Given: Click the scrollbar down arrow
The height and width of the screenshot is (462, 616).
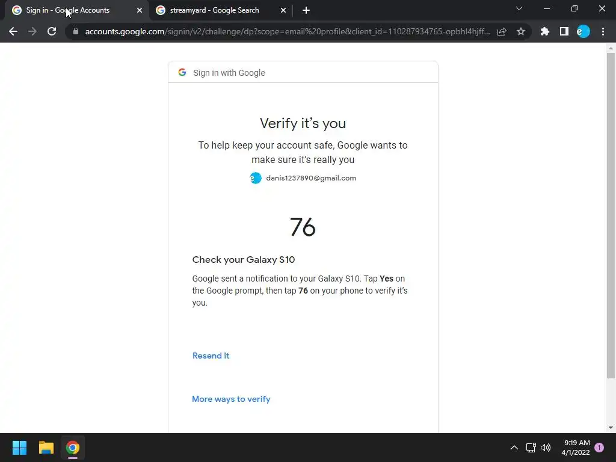Looking at the screenshot, I should click(x=611, y=428).
